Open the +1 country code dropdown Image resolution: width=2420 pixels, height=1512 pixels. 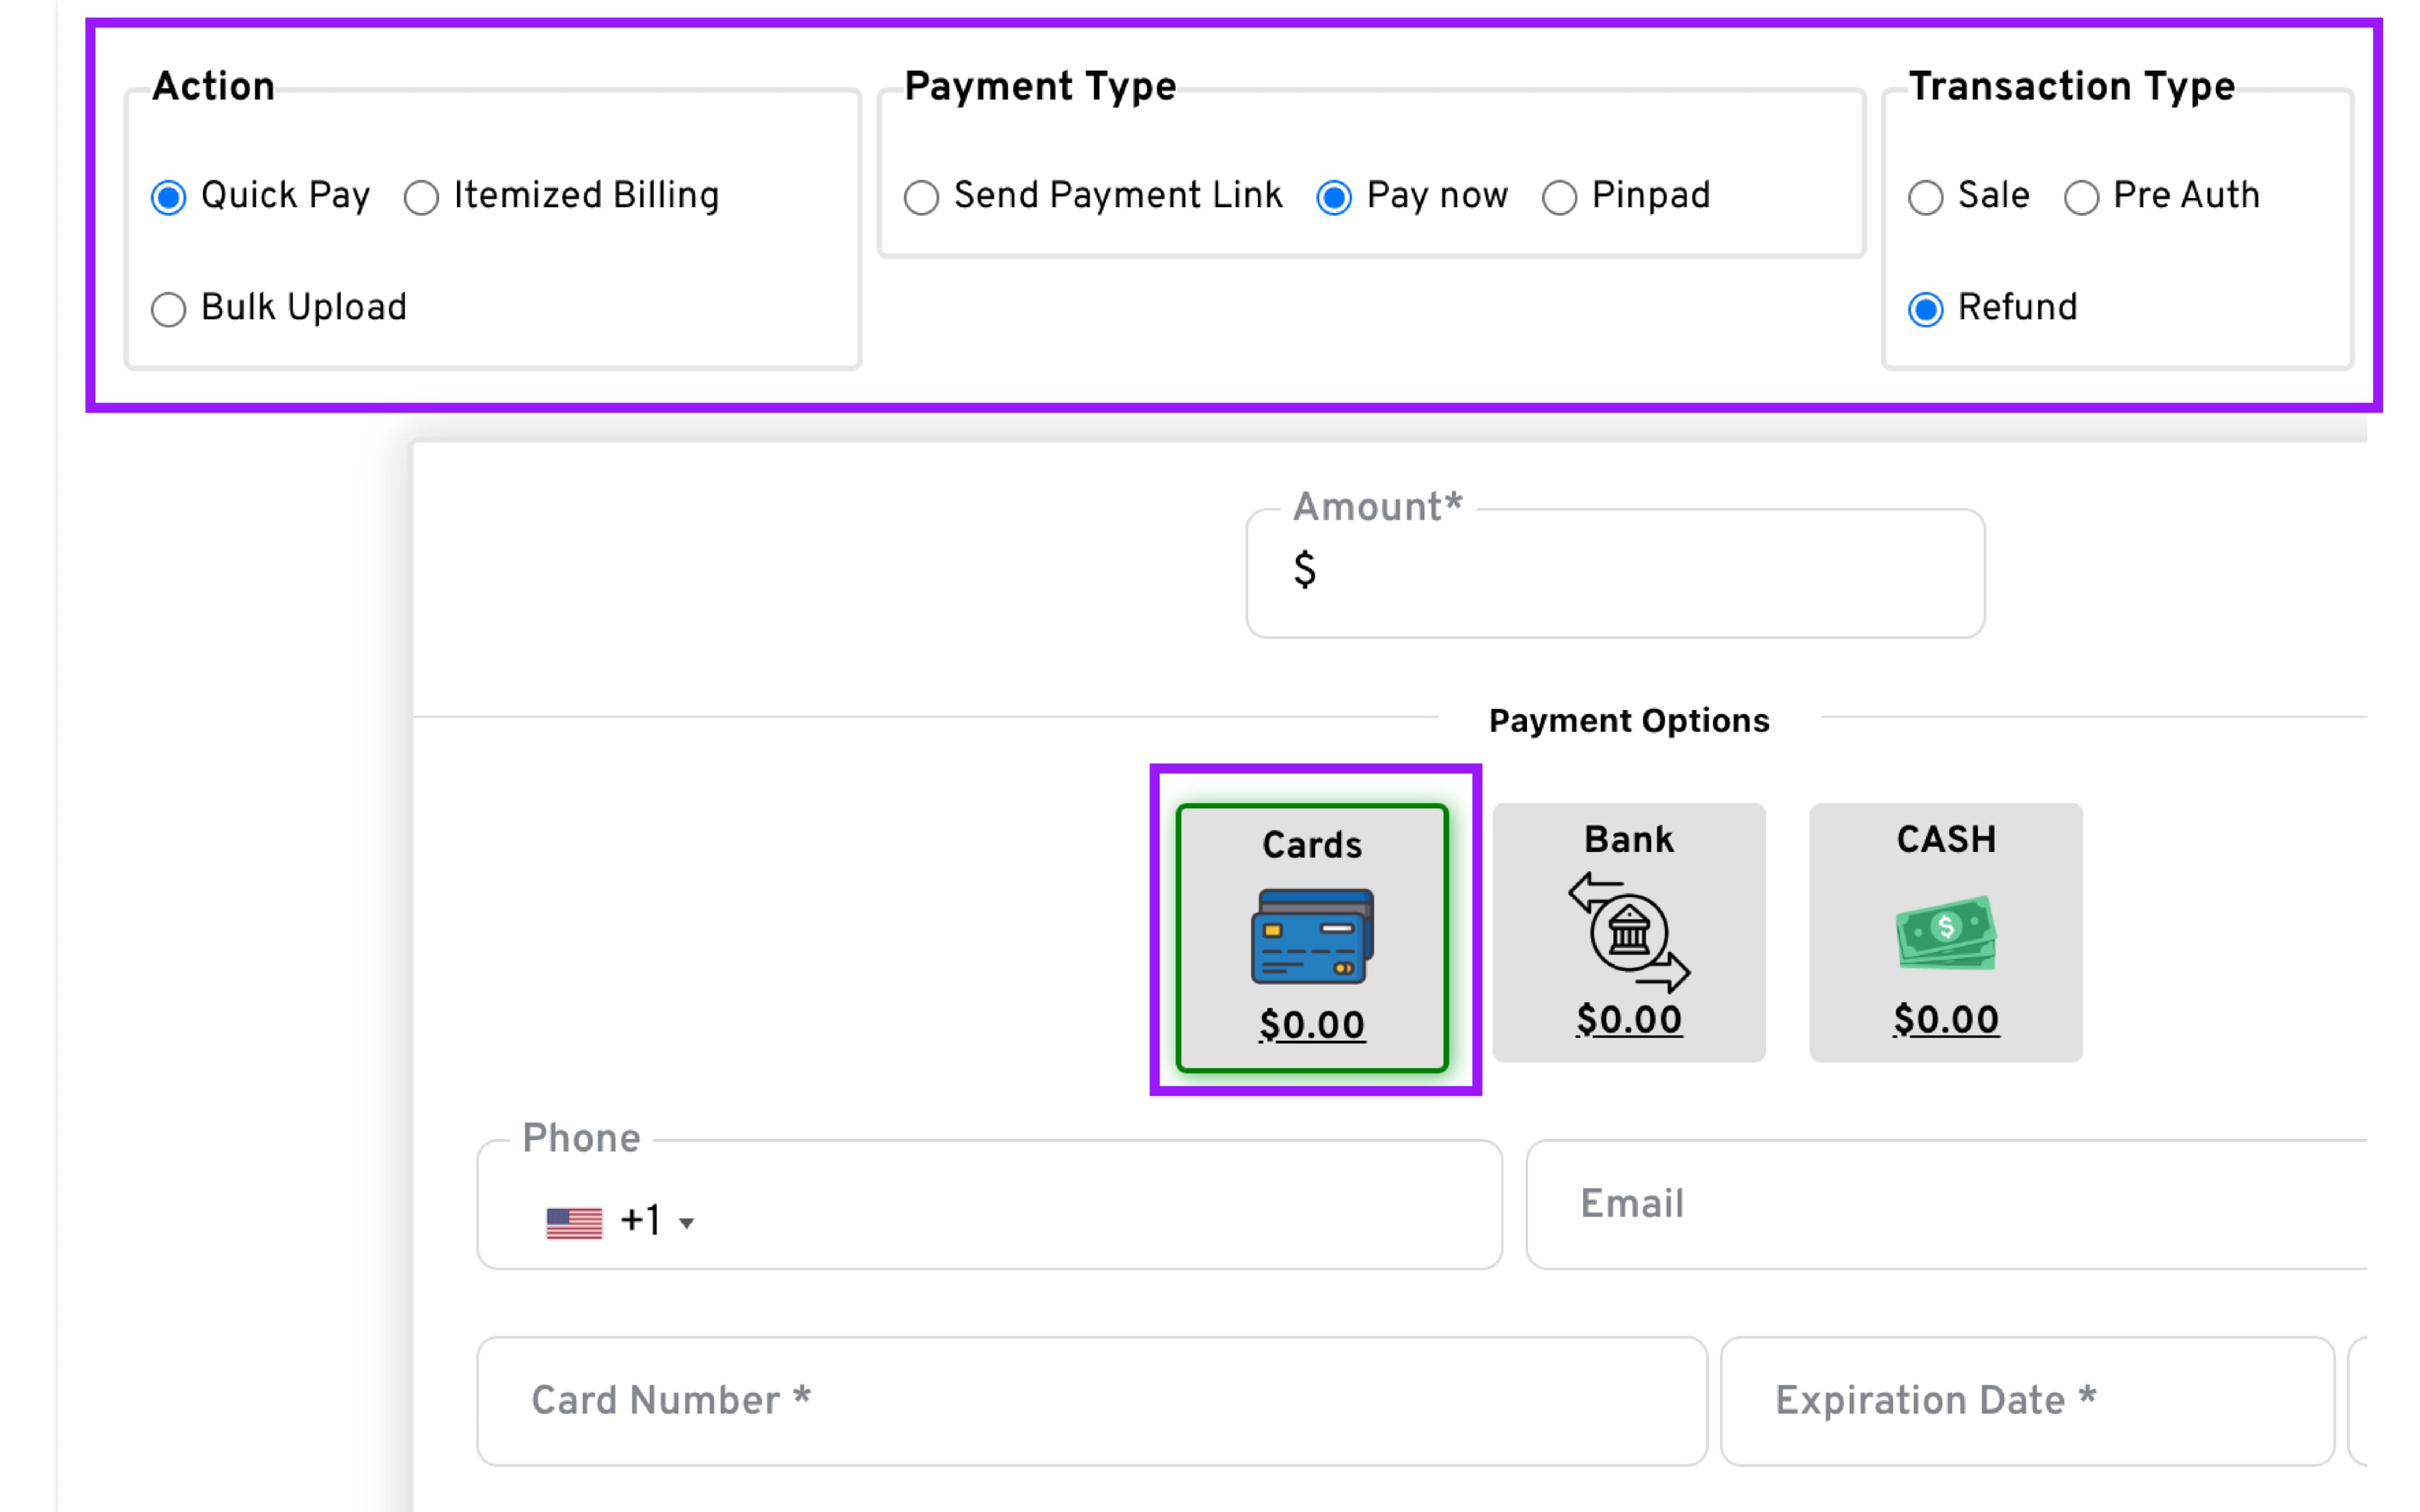pos(686,1223)
